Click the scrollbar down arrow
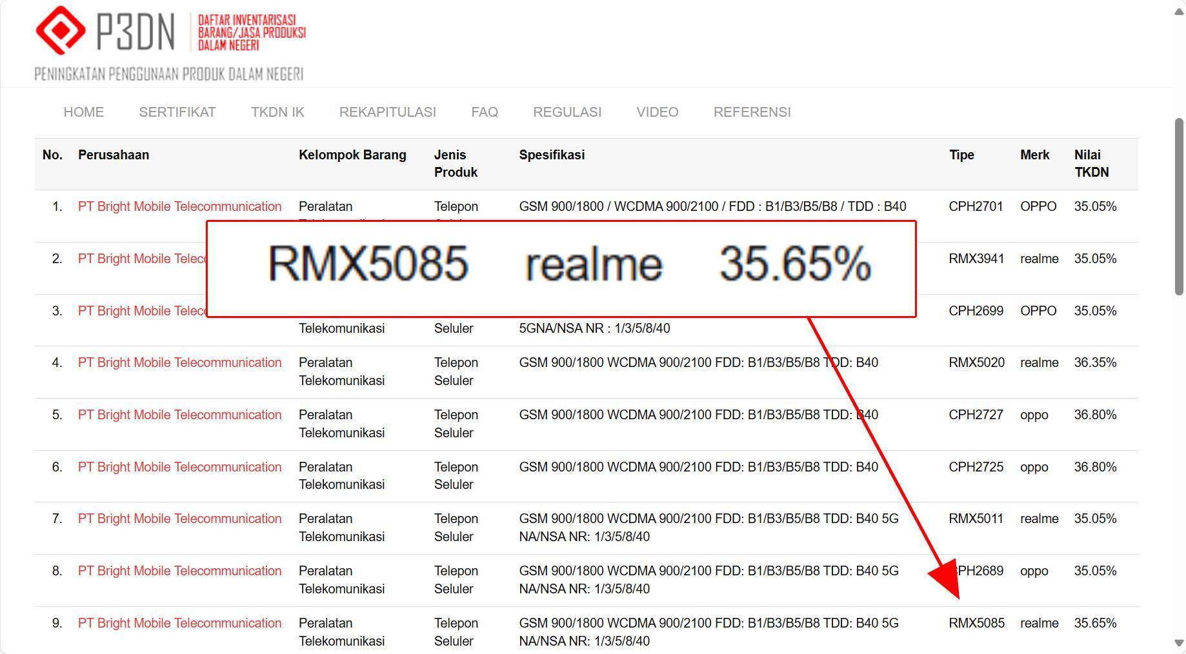 point(1178,642)
